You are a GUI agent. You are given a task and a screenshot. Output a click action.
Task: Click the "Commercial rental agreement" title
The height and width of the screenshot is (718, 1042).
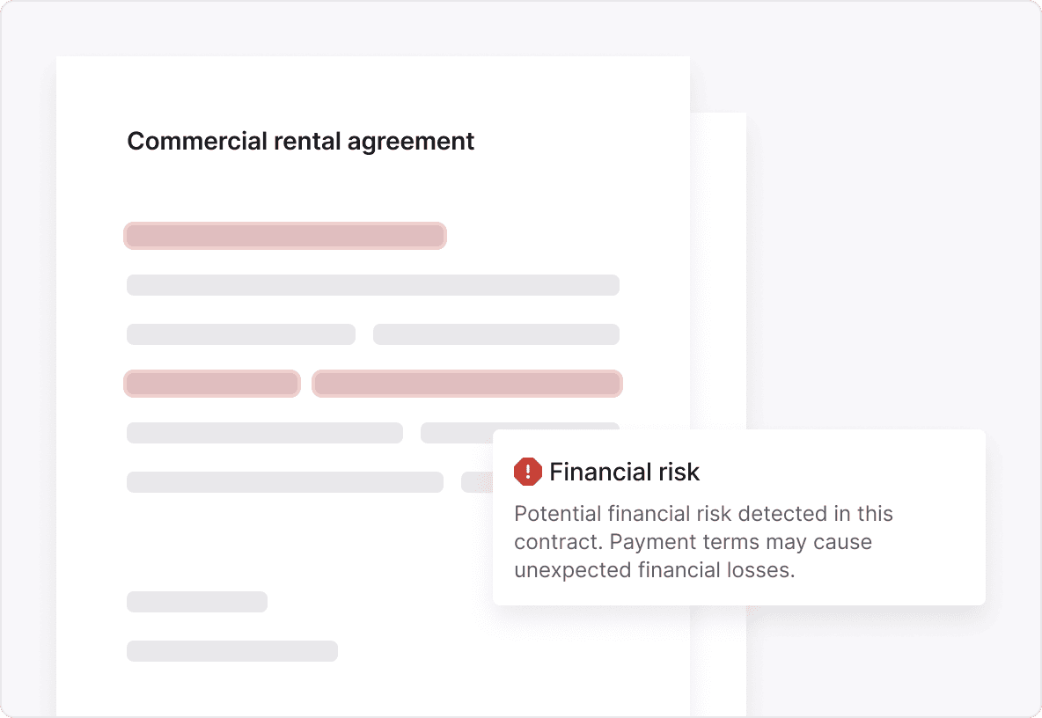pos(301,141)
